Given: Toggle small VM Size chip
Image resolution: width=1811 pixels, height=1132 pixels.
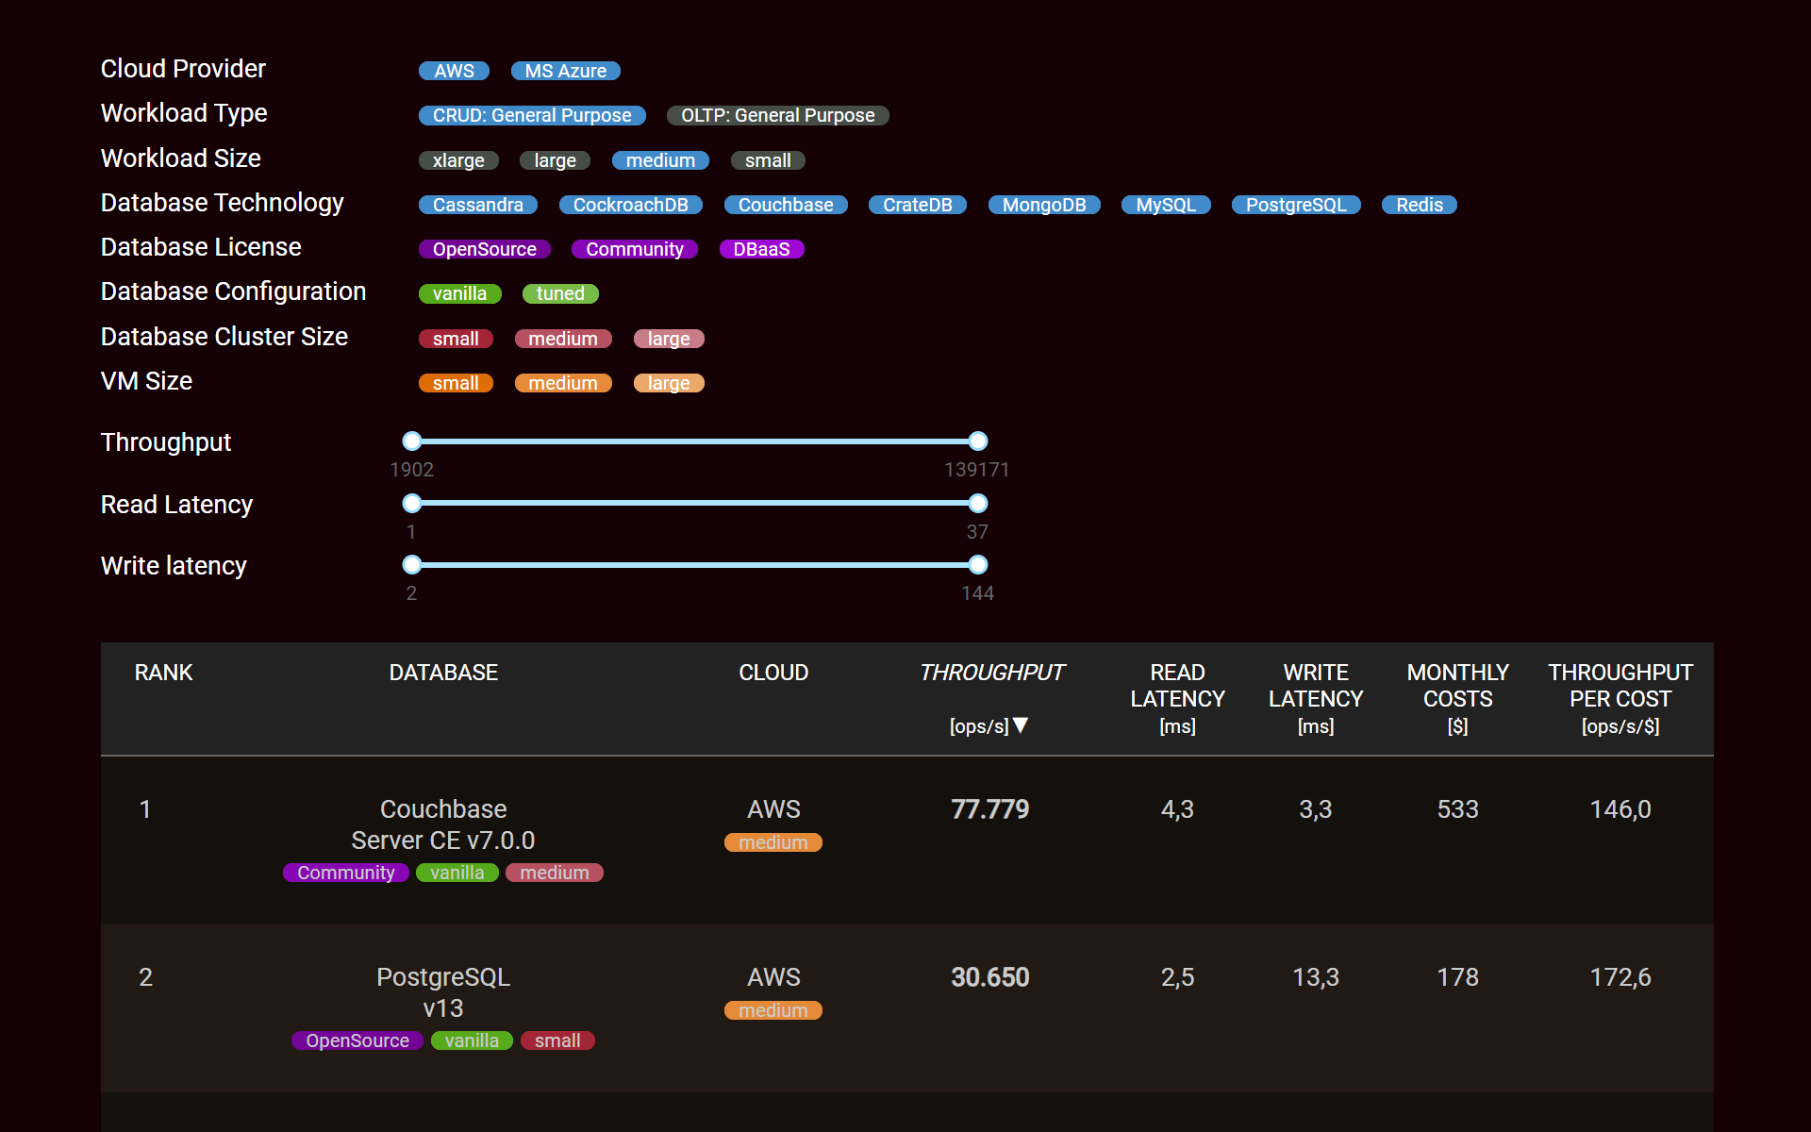Looking at the screenshot, I should coord(456,383).
